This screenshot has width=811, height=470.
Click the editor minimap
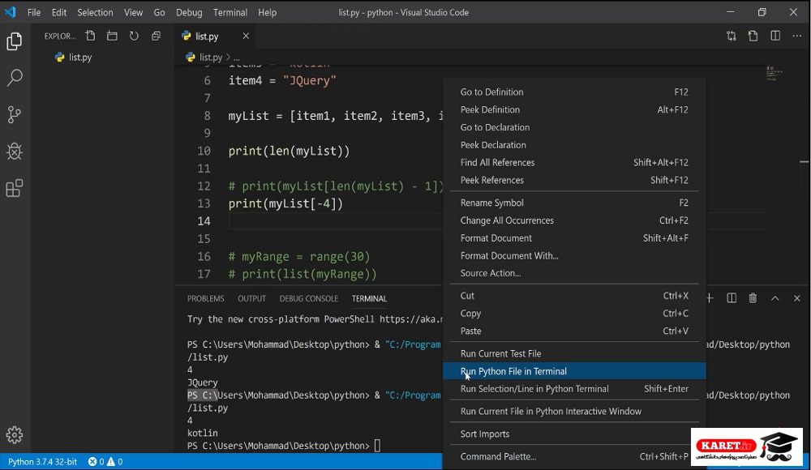pyautogui.click(x=775, y=74)
